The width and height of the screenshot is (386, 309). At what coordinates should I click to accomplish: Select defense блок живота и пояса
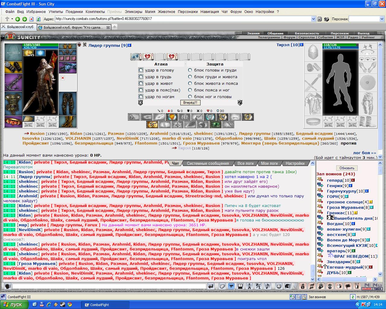click(190, 83)
